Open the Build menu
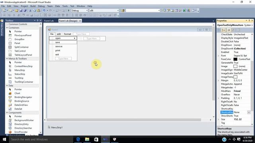Screen dimensions: 255x143 (x=33, y=6)
